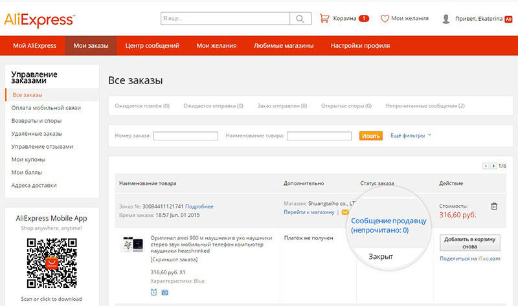Click 'Платёж не получен' status text
Image resolution: width=518 pixels, height=306 pixels.
tap(309, 238)
